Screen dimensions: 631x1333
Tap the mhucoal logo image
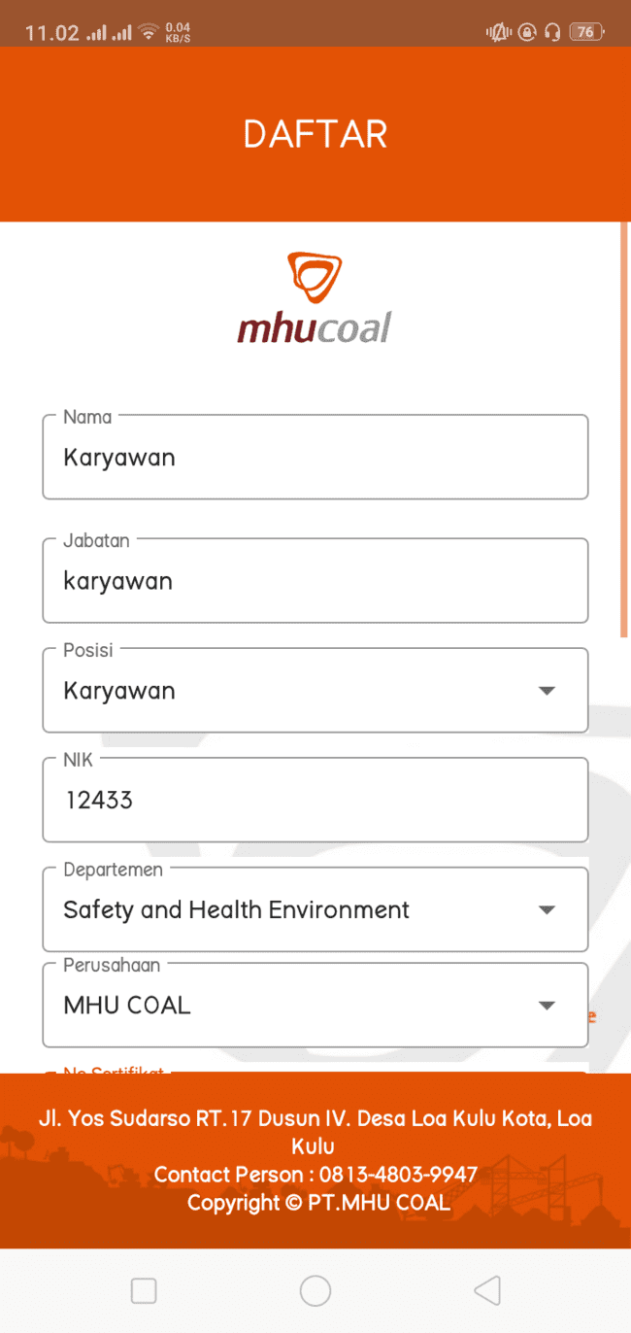click(x=315, y=299)
